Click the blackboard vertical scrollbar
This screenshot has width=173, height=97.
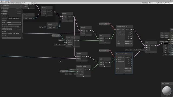pos(22,23)
